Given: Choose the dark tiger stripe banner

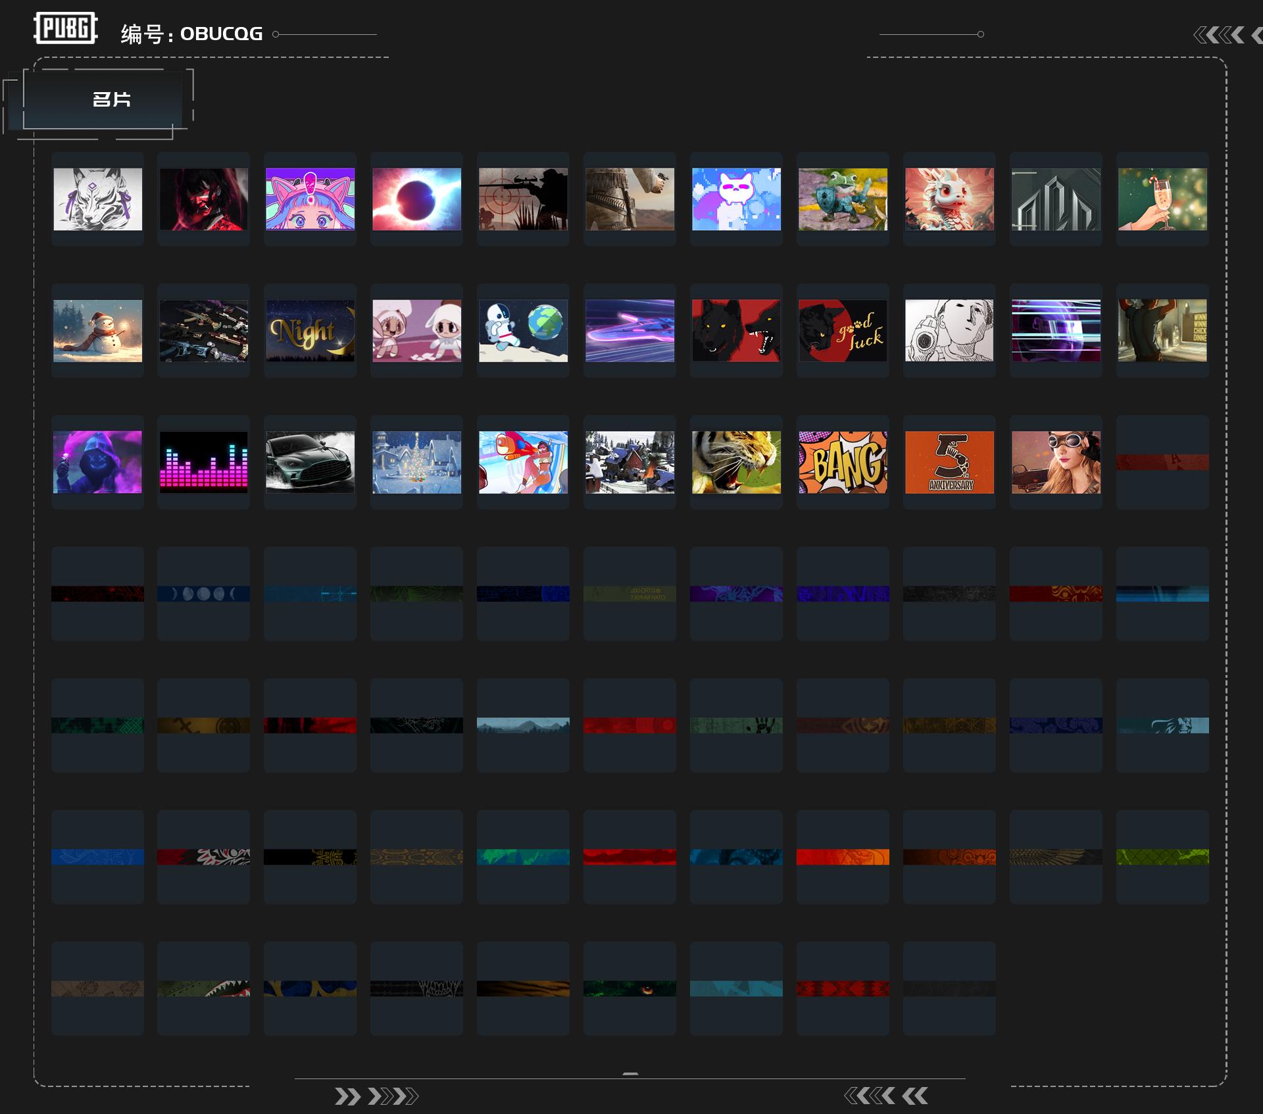Looking at the screenshot, I should point(524,988).
